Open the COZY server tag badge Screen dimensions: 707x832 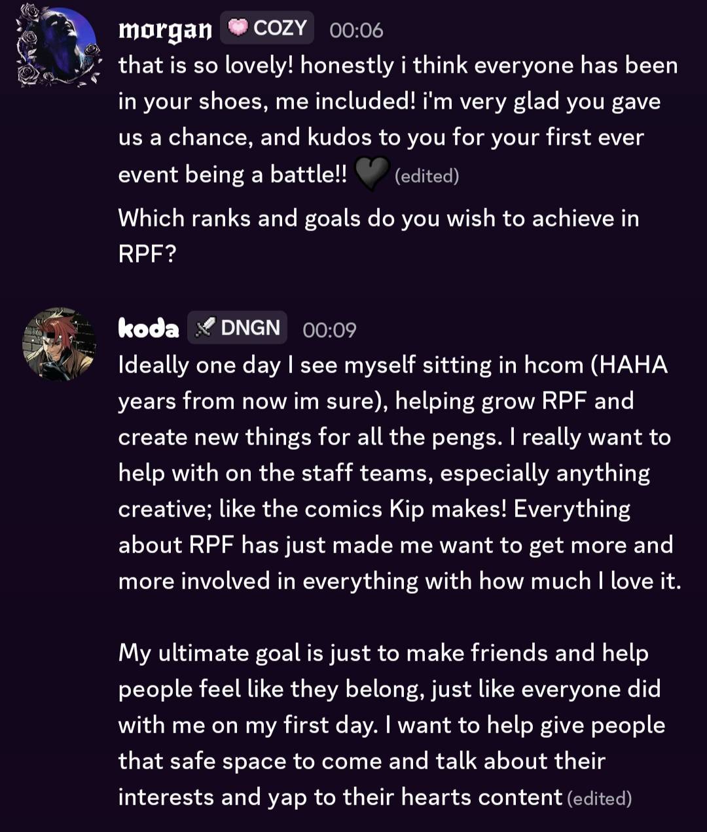click(267, 28)
